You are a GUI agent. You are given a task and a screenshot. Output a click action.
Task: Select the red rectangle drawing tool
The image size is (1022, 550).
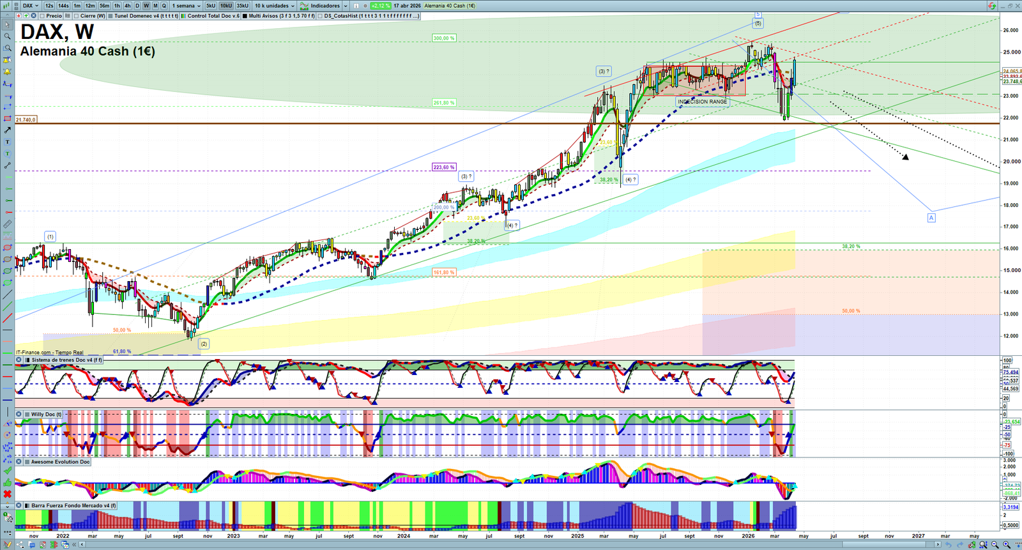point(8,119)
